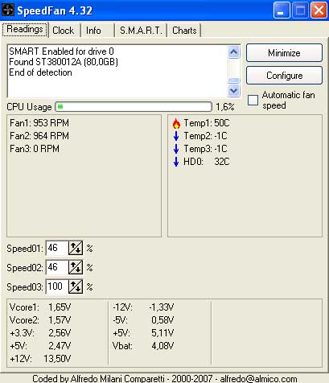Click the down arrow icon beside Temp3
Image resolution: width=329 pixels, height=383 pixels.
point(176,149)
